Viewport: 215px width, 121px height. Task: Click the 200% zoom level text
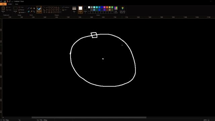tap(205, 120)
